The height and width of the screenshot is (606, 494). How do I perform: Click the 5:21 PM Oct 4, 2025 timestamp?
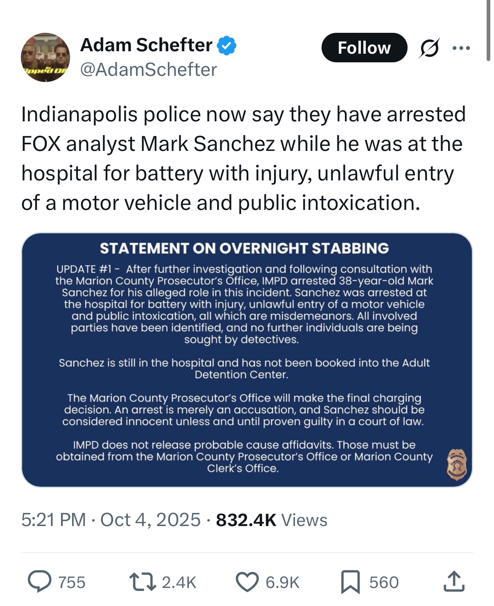pos(111,520)
